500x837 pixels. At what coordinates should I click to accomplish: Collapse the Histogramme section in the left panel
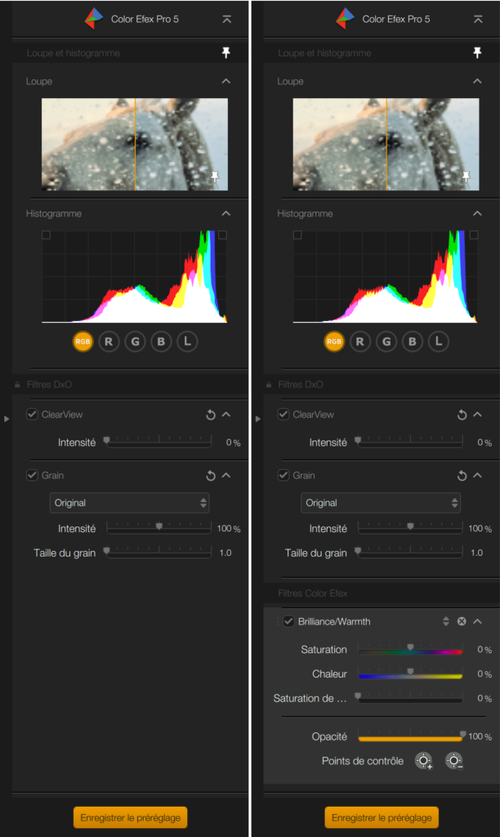tap(226, 213)
